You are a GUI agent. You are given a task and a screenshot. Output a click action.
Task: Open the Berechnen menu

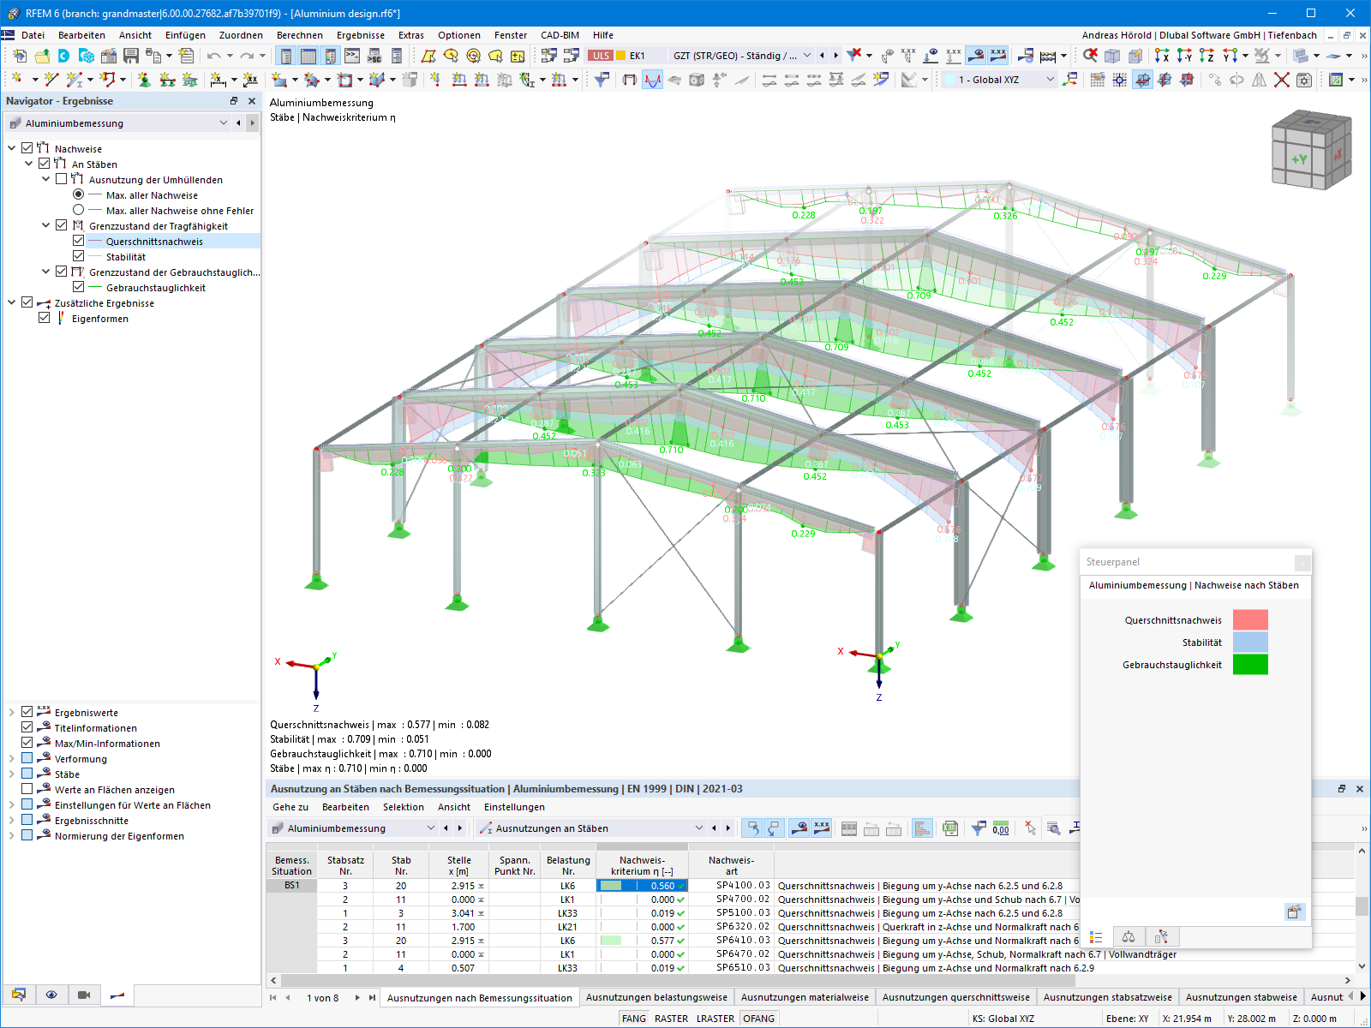click(302, 35)
